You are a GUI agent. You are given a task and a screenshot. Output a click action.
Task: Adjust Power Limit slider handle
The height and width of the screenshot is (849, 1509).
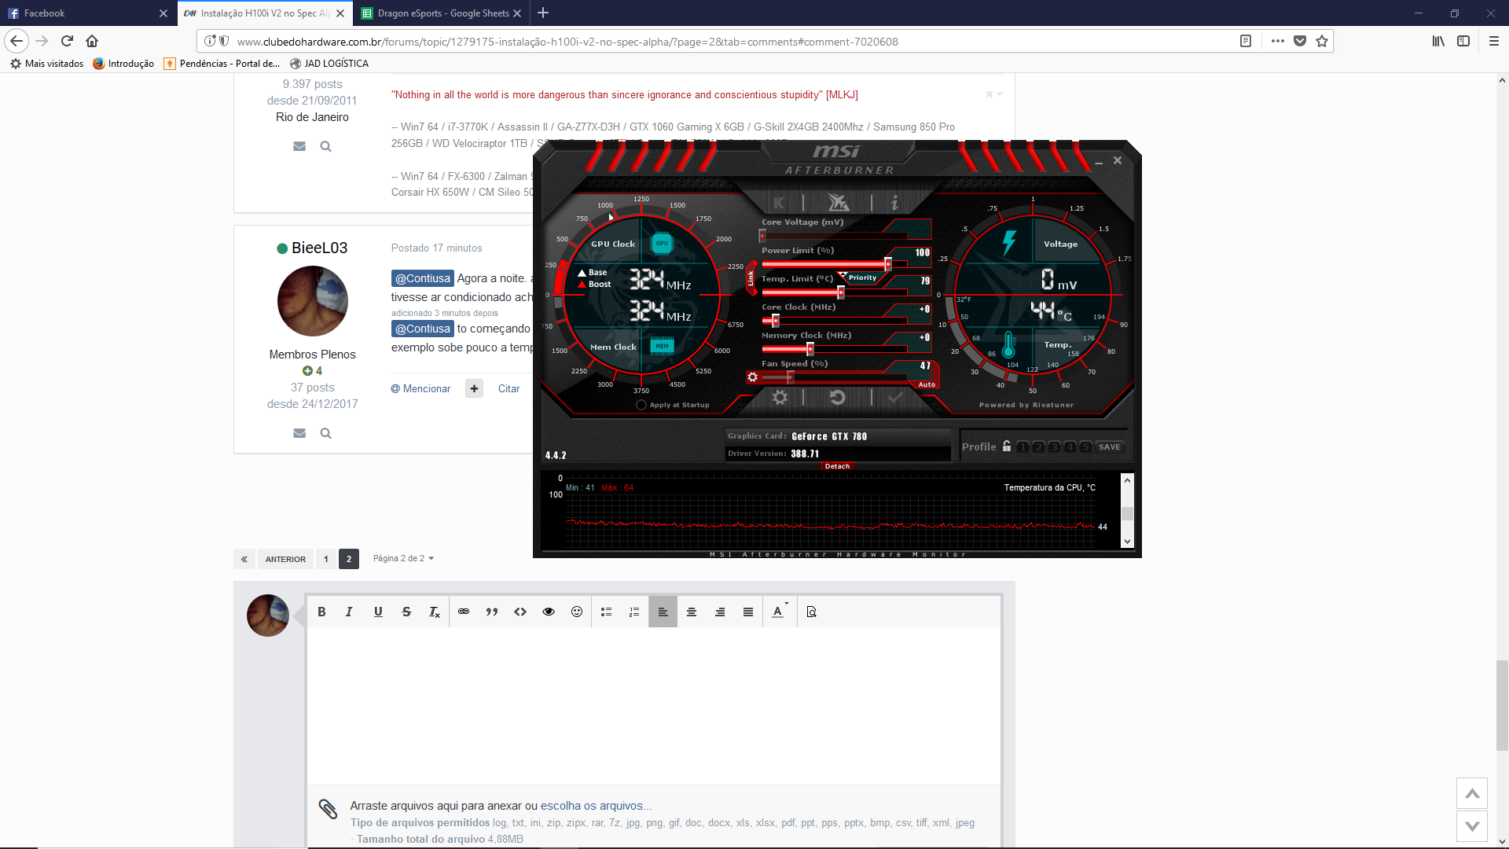888,264
